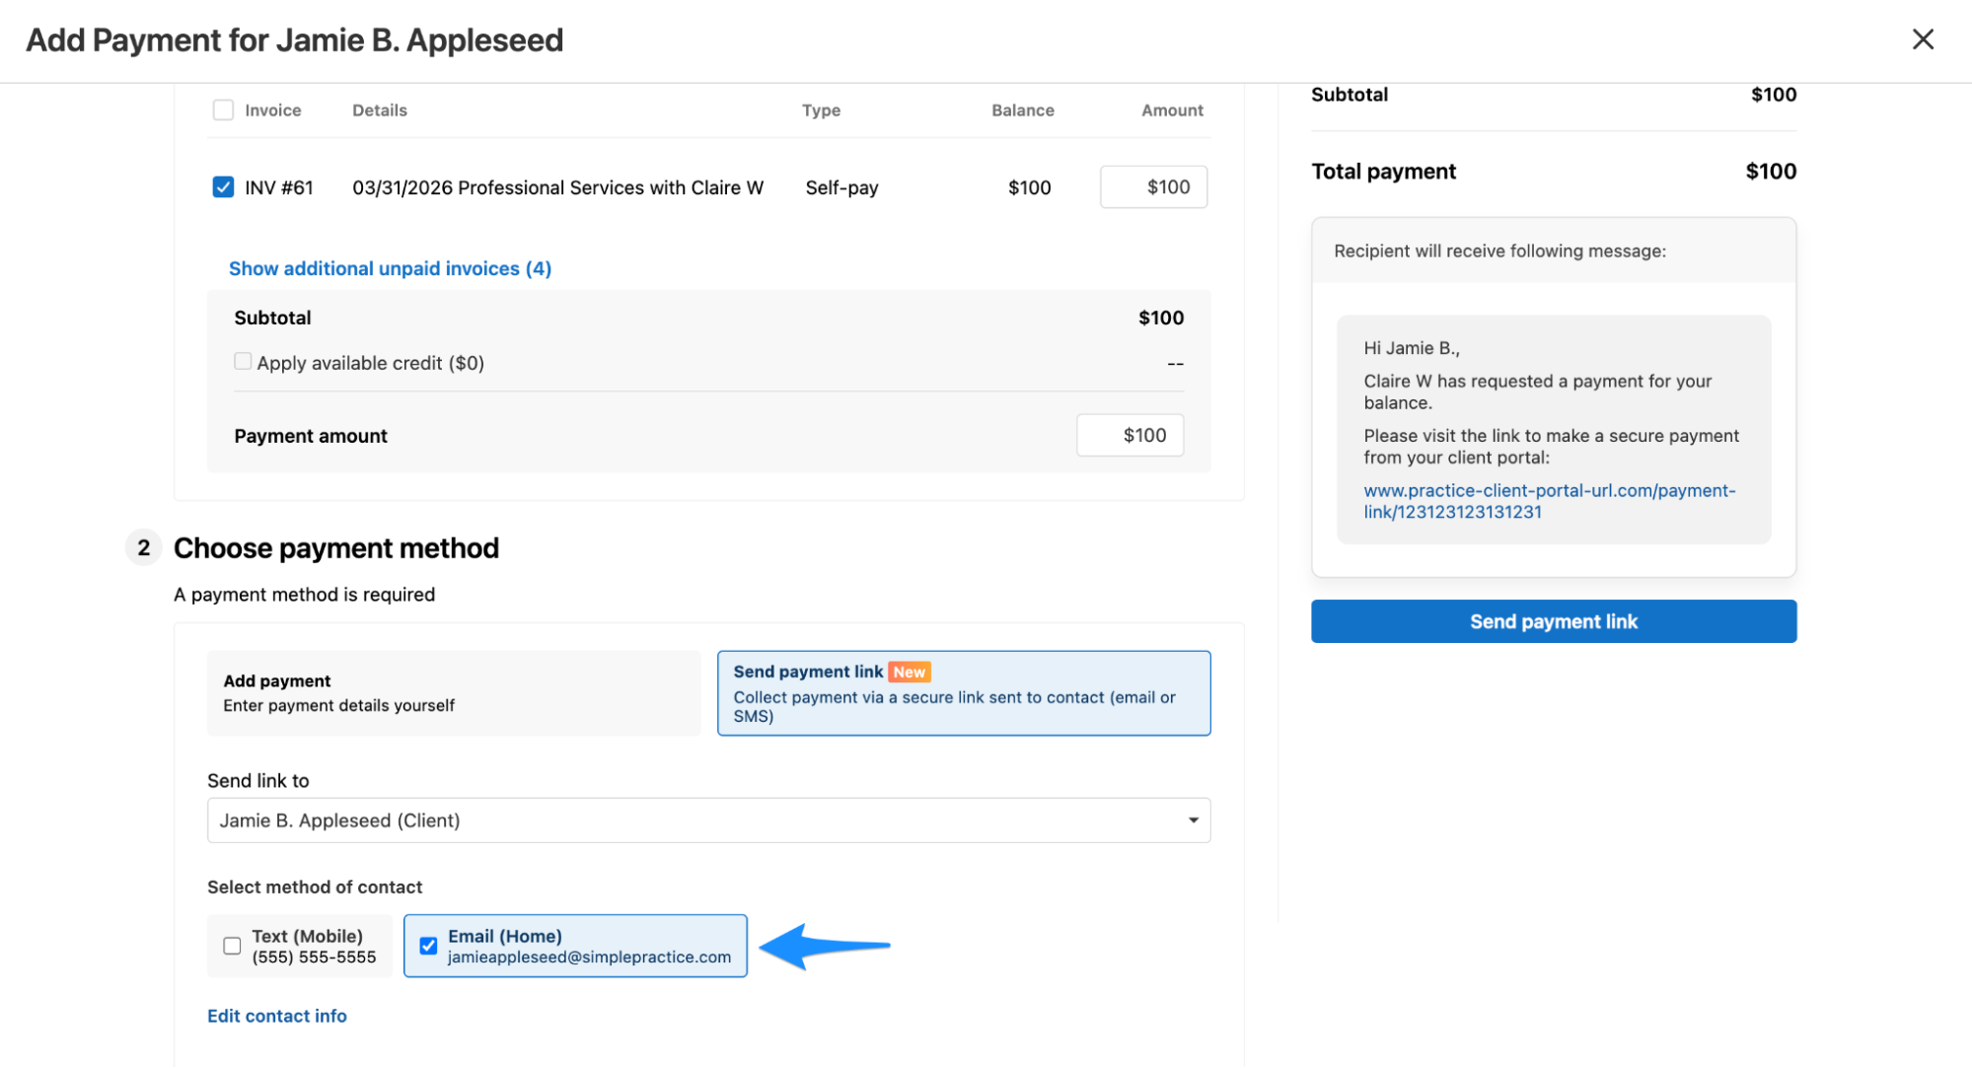
Task: Open the Edit contact info link
Action: pyautogui.click(x=277, y=1016)
